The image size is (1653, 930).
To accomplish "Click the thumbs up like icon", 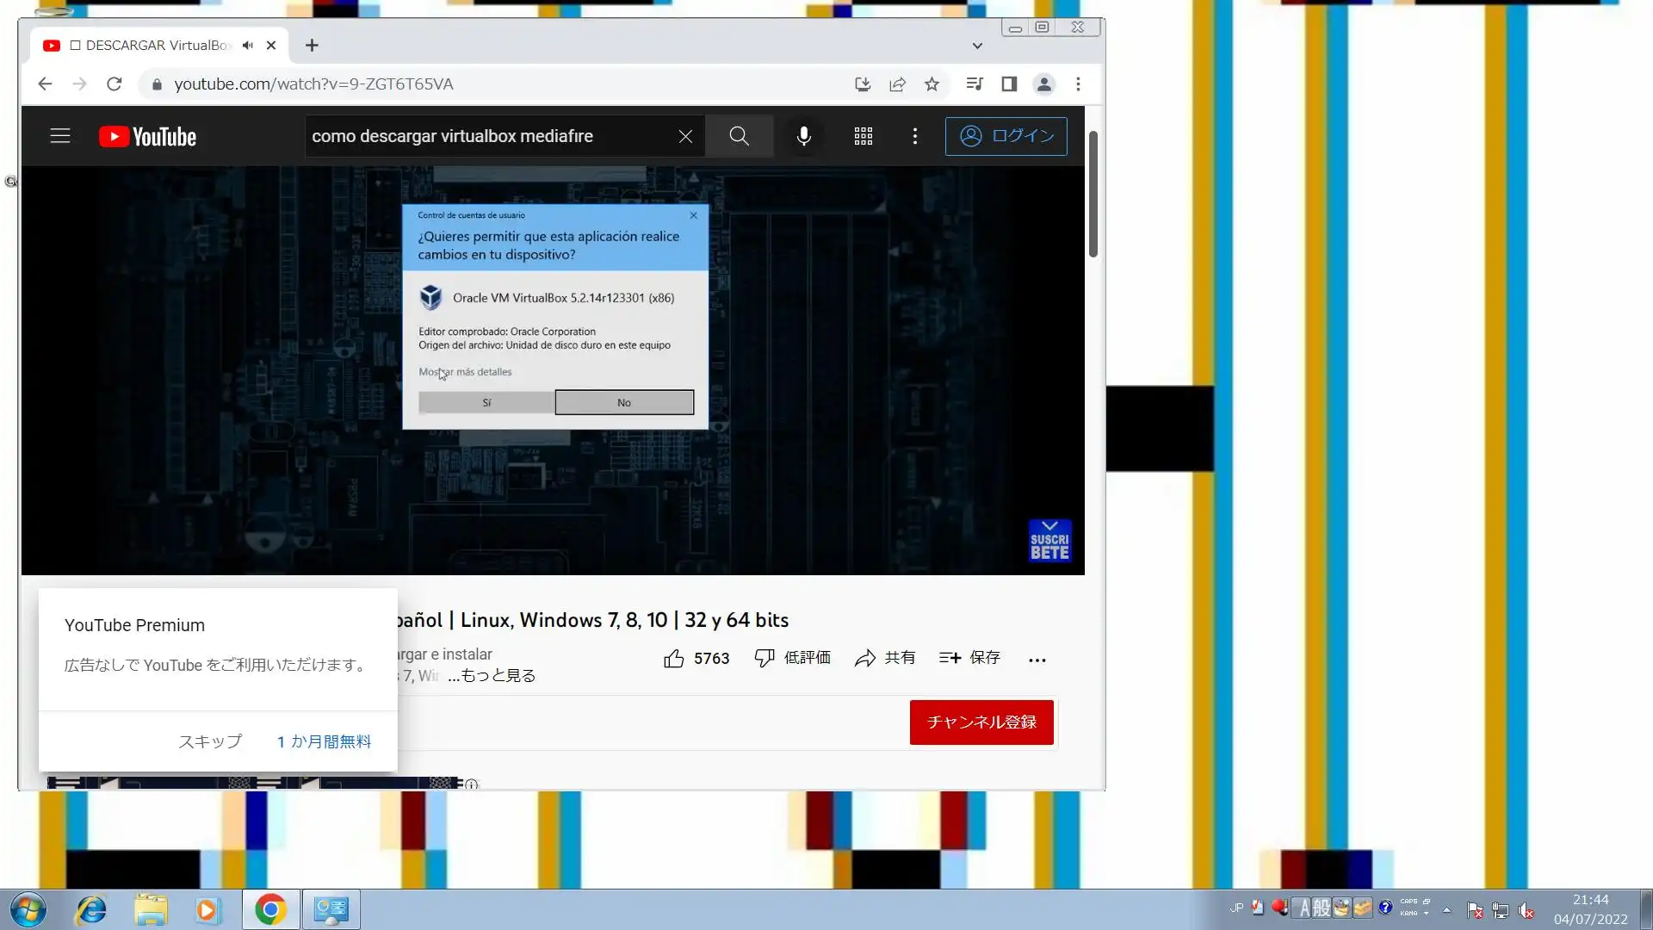I will pos(674,659).
